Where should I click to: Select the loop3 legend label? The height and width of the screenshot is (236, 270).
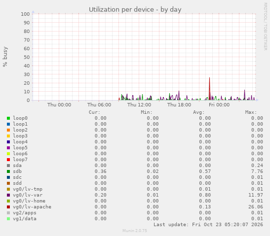20,136
